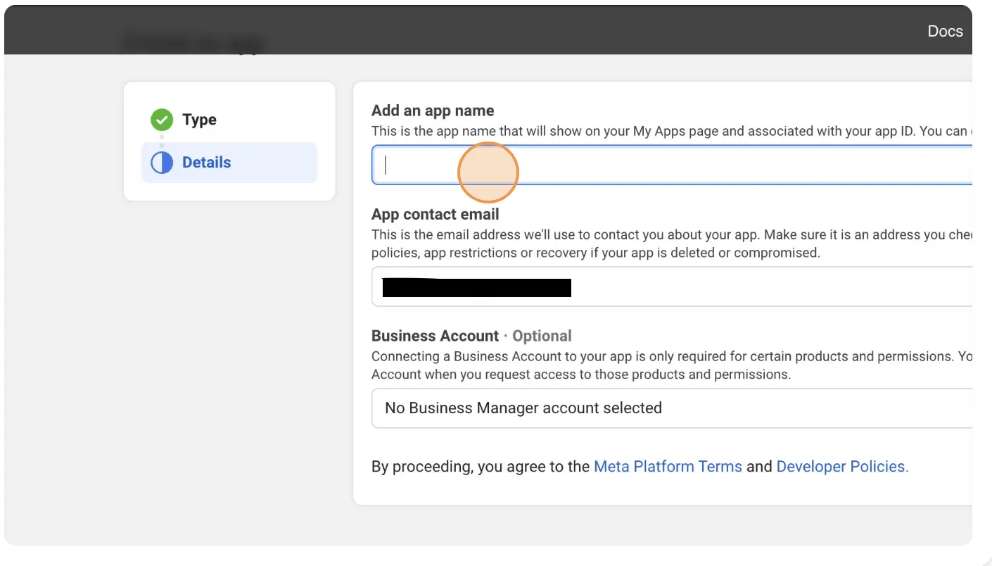Click the contact email description paragraph
992x566 pixels.
click(x=672, y=244)
